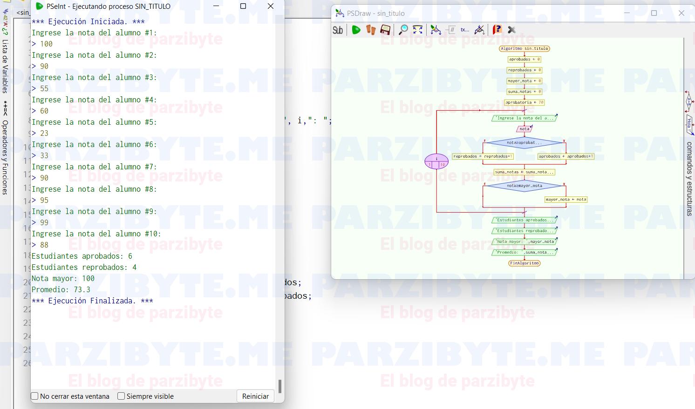
Task: Select the 'Estudiantes reprobado...' output block
Action: (525, 231)
